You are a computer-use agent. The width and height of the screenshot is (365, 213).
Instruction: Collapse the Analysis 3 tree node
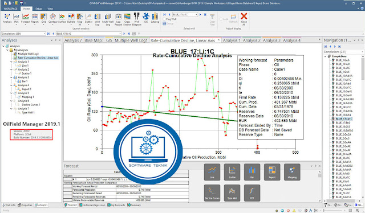(11, 77)
